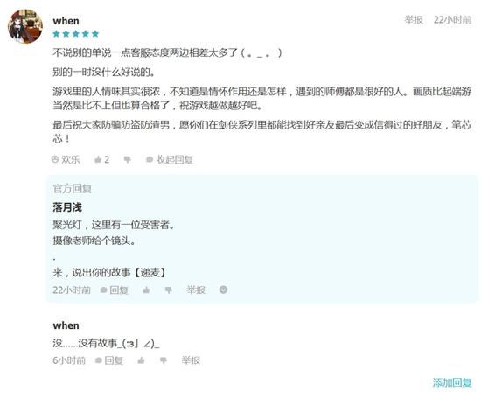The height and width of the screenshot is (398, 481).
Task: Report the official reply via 举报
Action: point(196,290)
